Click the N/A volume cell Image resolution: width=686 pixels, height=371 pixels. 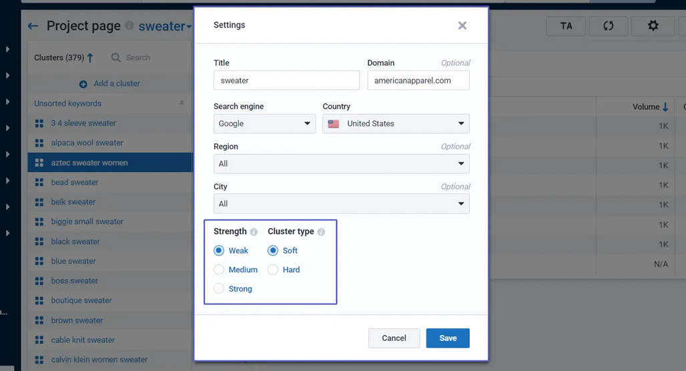coord(661,264)
